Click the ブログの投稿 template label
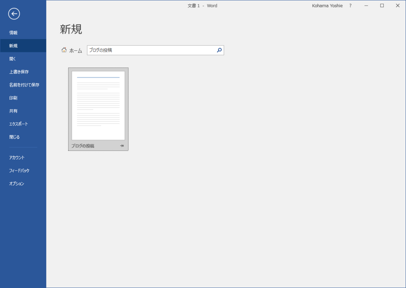This screenshot has width=406, height=288. pos(83,146)
